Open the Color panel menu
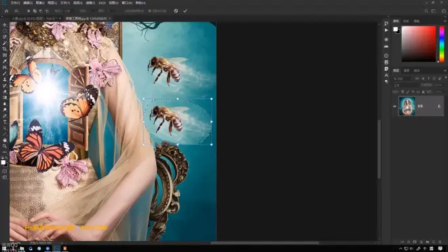 click(445, 21)
